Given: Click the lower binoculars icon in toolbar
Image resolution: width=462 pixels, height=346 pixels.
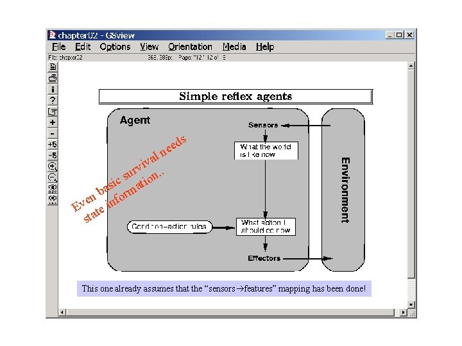Looking at the screenshot, I should [53, 199].
